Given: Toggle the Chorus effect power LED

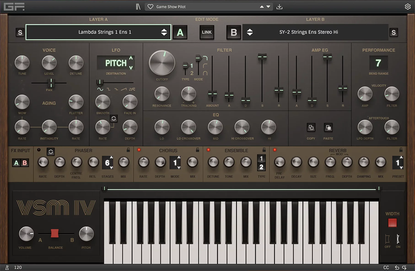Looking at the screenshot, I should pos(139,150).
